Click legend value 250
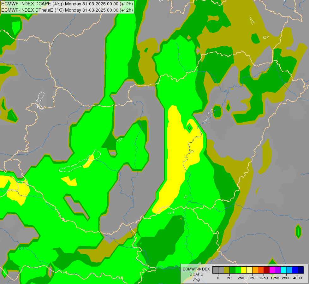Screen dimensions: 309x284 241,278
